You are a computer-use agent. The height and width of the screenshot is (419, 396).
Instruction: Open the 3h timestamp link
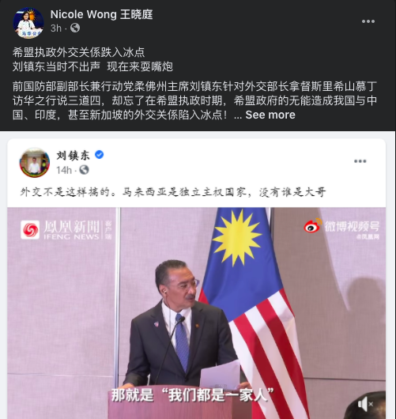point(56,28)
